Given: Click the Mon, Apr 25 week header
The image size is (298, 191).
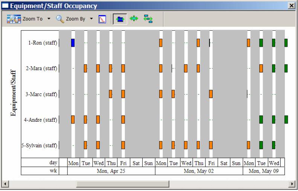Looking at the screenshot, I should [x=111, y=171].
